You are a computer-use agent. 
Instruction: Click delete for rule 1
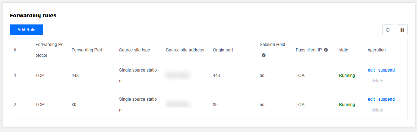point(377,81)
